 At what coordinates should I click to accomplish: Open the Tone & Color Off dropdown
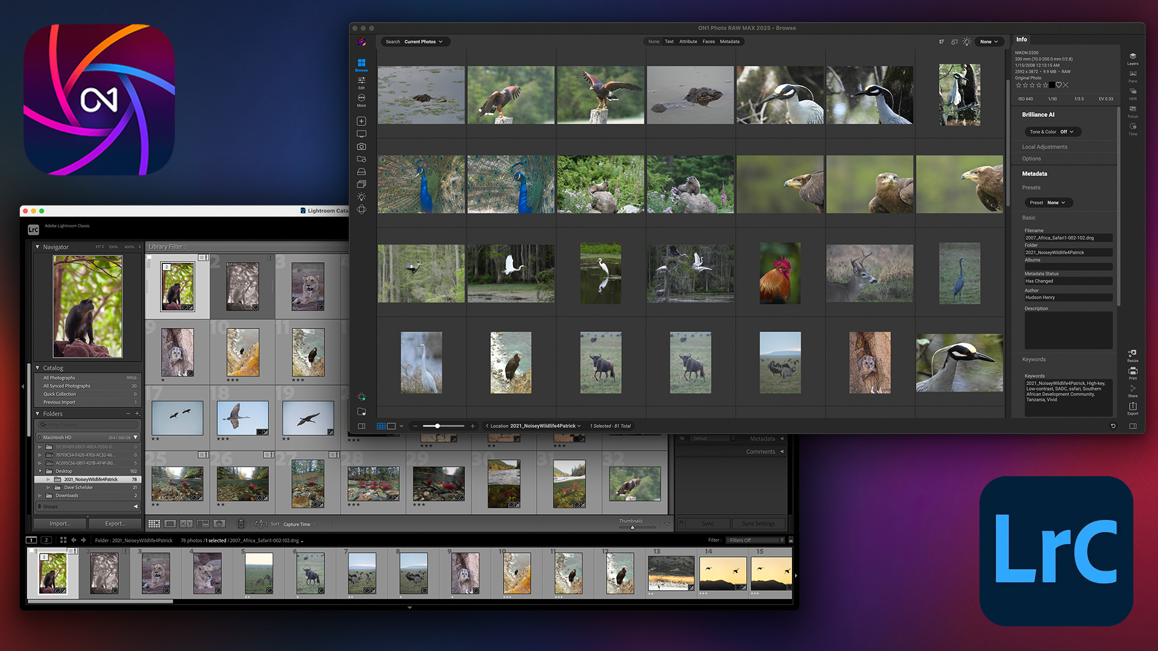pos(1052,131)
